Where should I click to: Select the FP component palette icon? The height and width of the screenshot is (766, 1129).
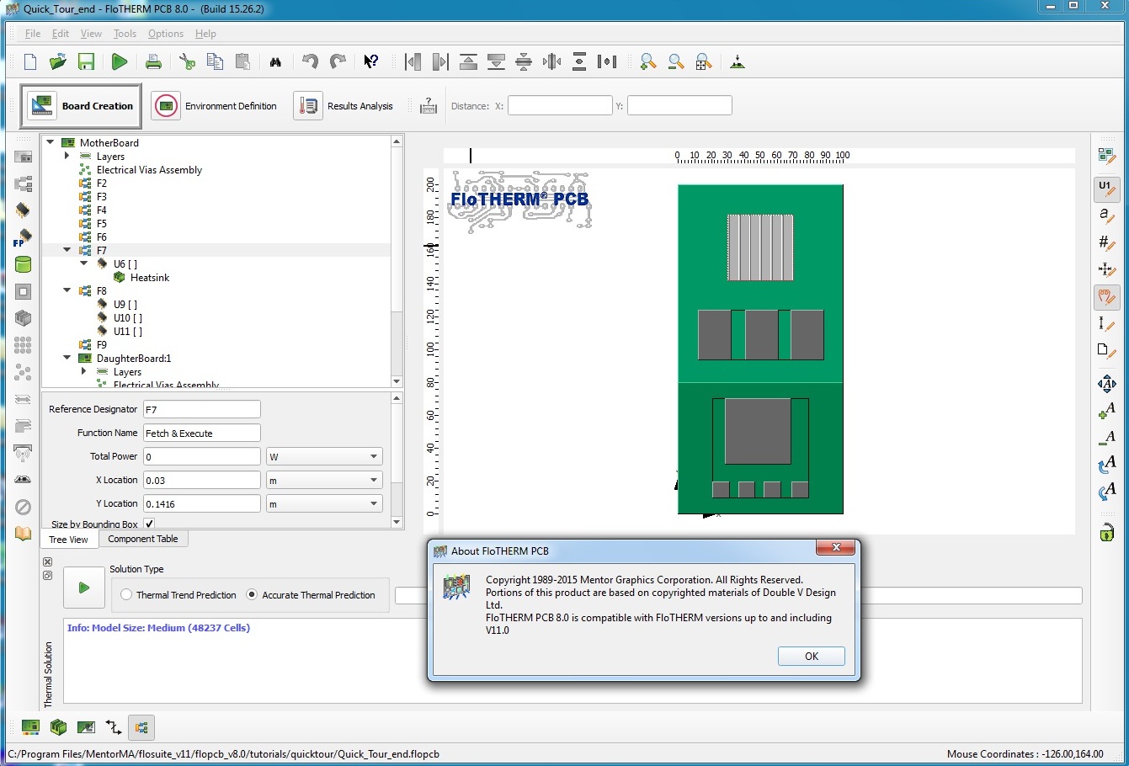(23, 237)
